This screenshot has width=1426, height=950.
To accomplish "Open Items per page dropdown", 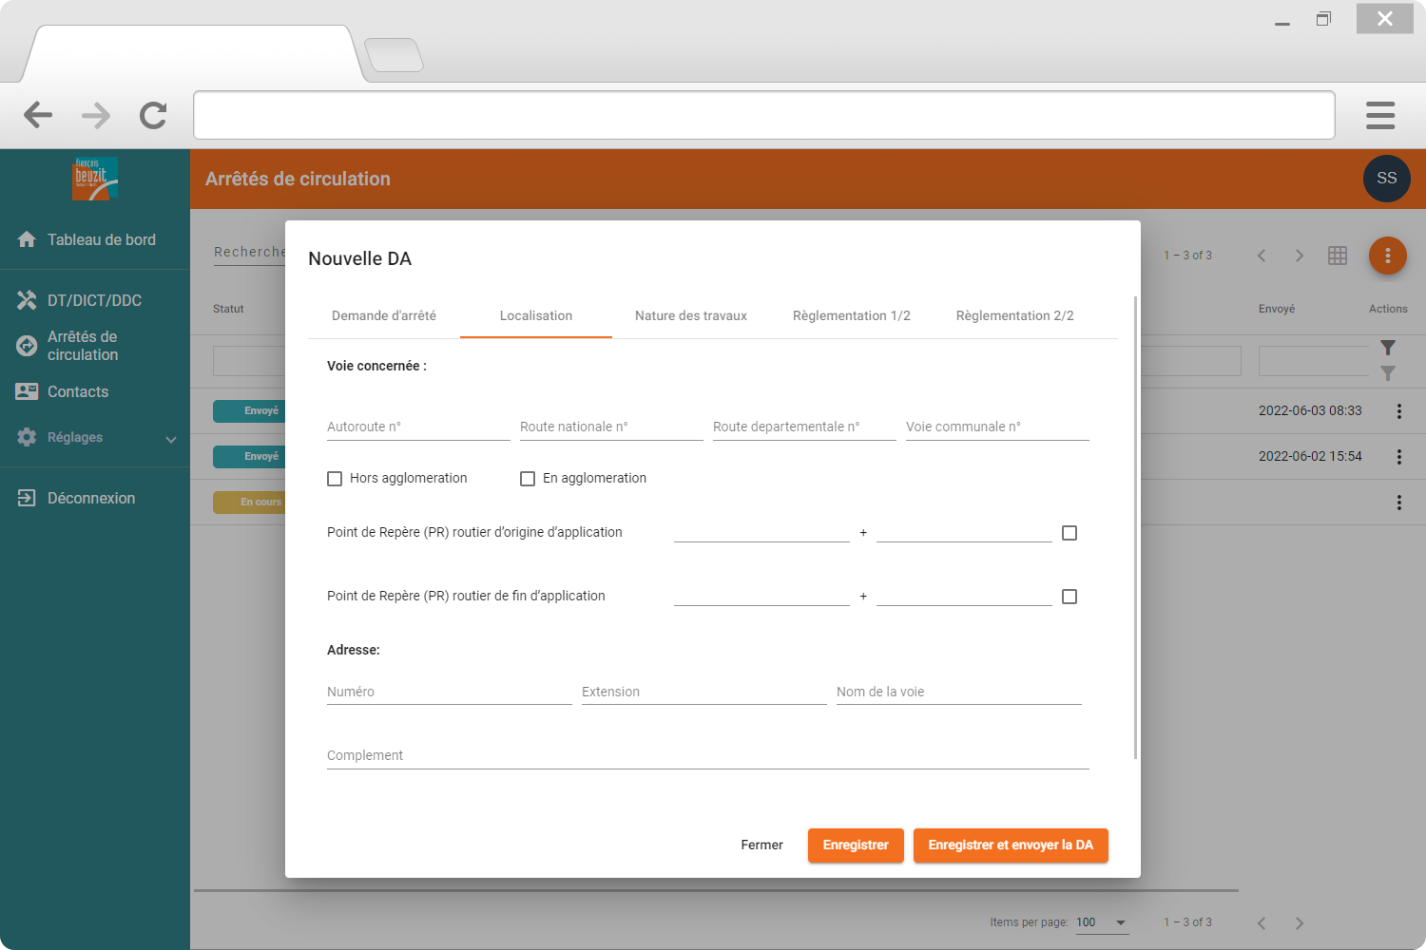I will point(1102,922).
